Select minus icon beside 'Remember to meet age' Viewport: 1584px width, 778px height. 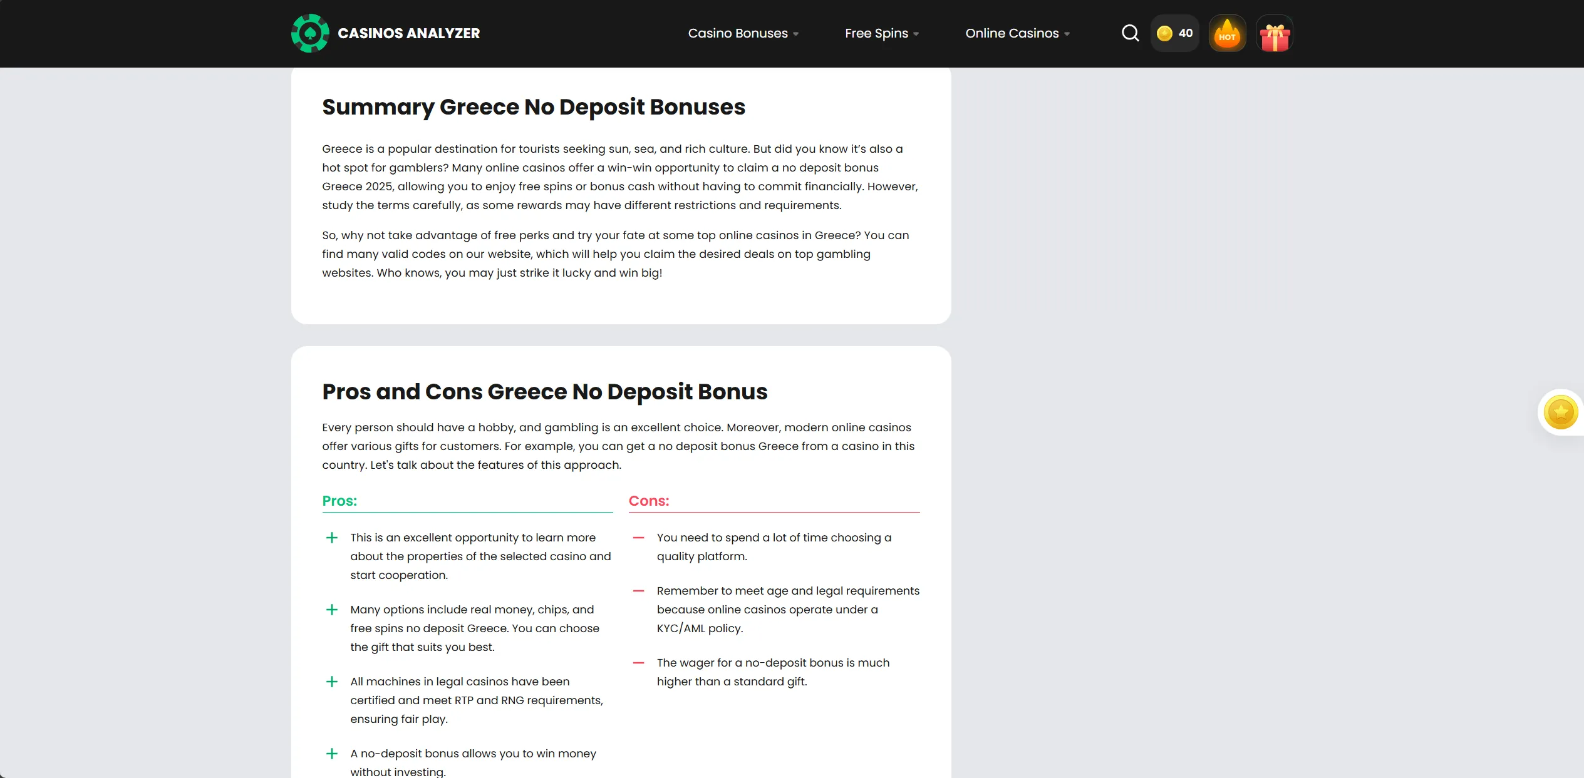638,591
